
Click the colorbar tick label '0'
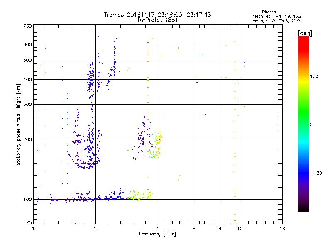[311, 125]
